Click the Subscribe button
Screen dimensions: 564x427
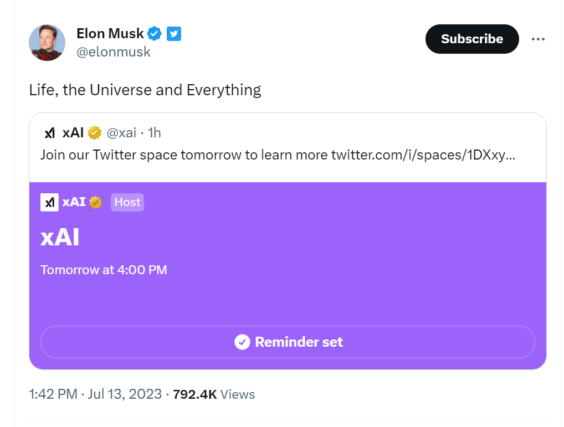tap(472, 39)
